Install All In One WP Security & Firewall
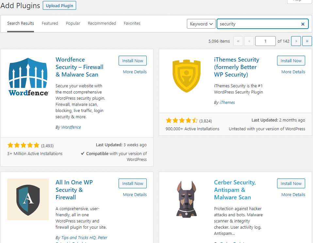Screen dimensions: 313x243 coord(133,183)
